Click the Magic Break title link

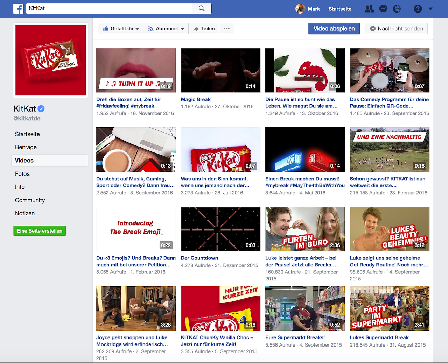196,99
